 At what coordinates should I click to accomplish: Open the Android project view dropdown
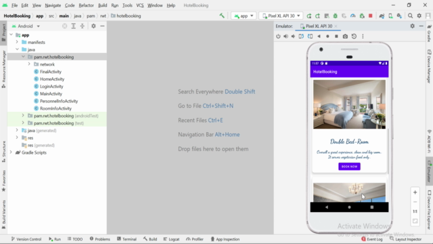coord(26,26)
